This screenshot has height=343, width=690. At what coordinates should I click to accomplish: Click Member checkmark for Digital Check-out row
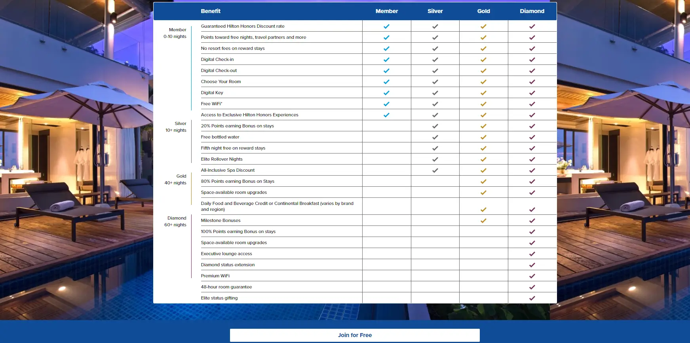click(x=386, y=71)
